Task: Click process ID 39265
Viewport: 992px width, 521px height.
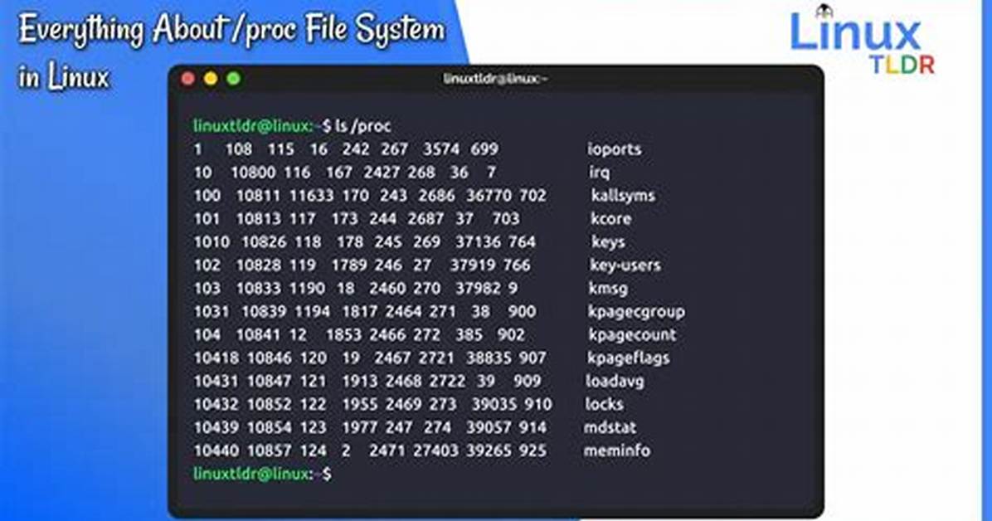Action: [x=489, y=450]
